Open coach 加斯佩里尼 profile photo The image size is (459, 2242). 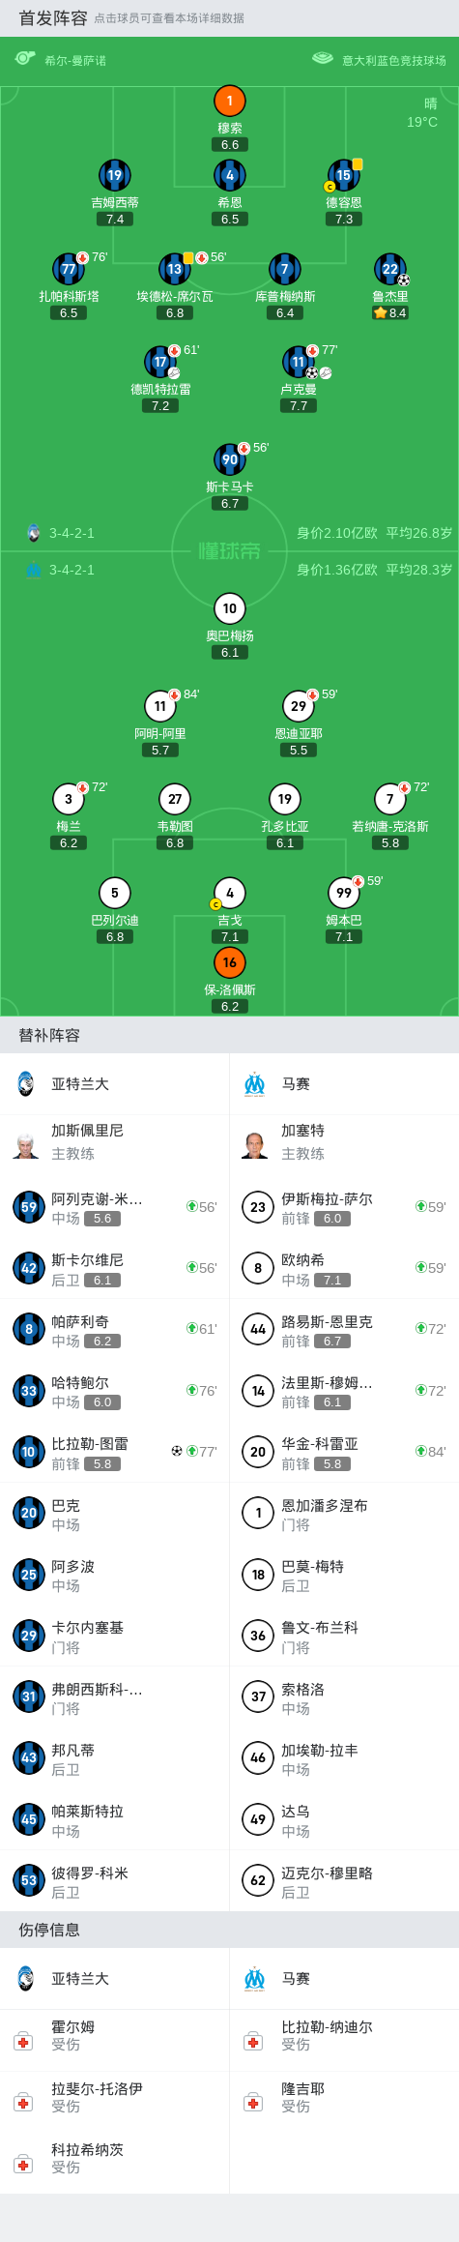[26, 1144]
